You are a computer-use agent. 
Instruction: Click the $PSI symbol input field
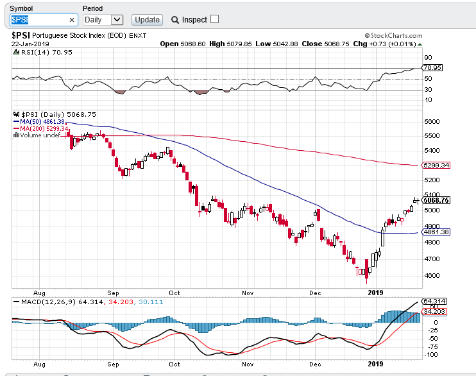coord(44,20)
